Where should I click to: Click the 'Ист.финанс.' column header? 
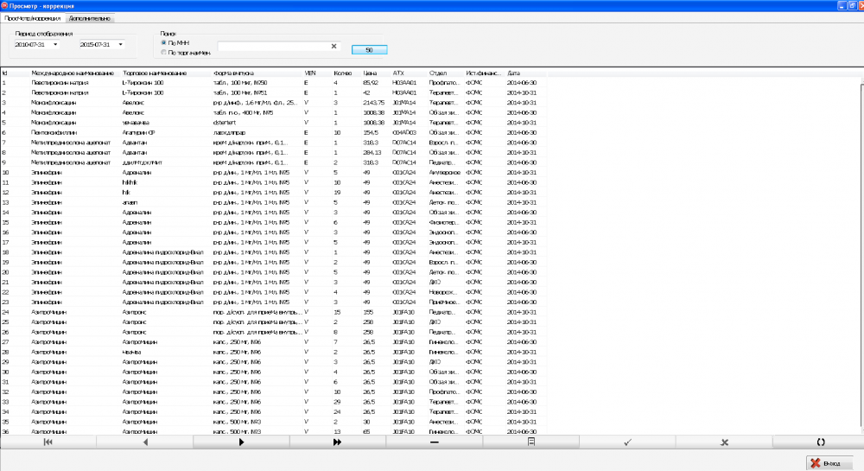pyautogui.click(x=483, y=73)
